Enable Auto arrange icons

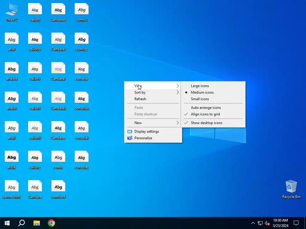point(213,108)
